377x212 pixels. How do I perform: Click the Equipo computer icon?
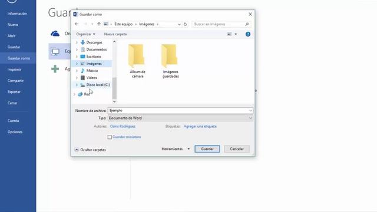[55, 51]
